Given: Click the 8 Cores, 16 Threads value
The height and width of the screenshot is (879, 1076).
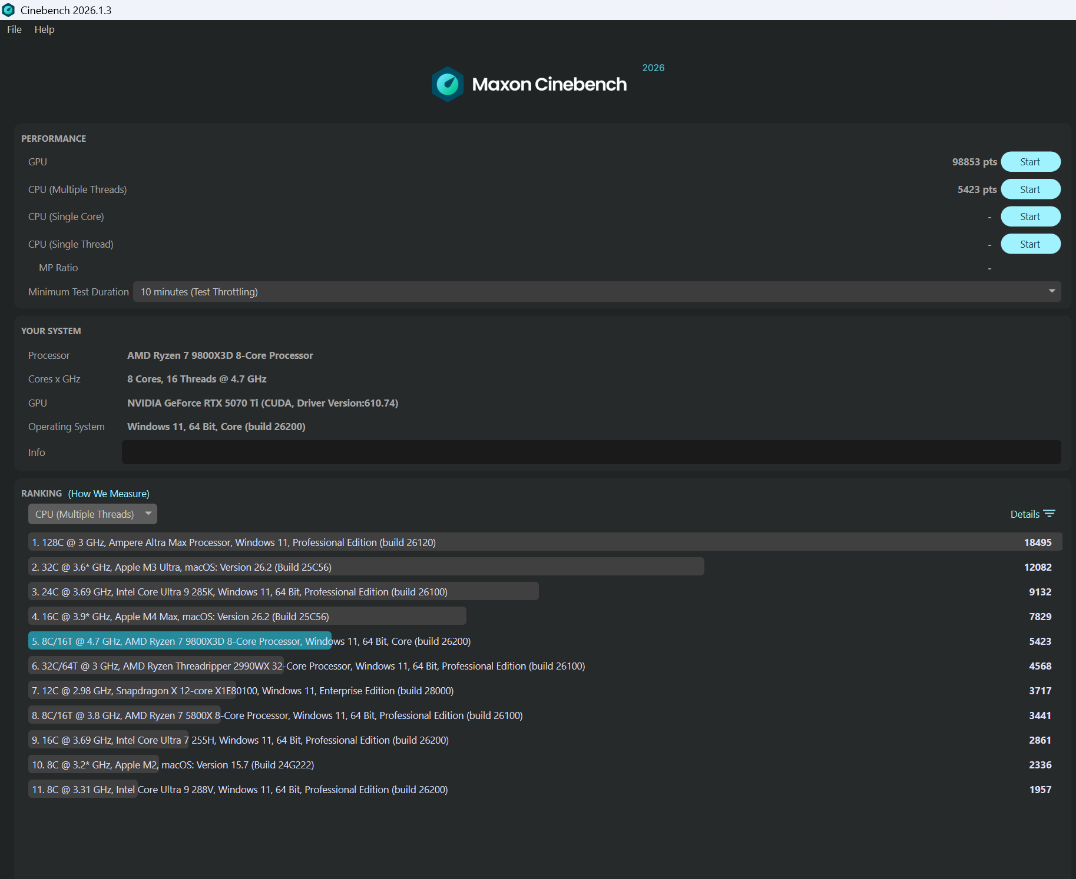Looking at the screenshot, I should (197, 379).
